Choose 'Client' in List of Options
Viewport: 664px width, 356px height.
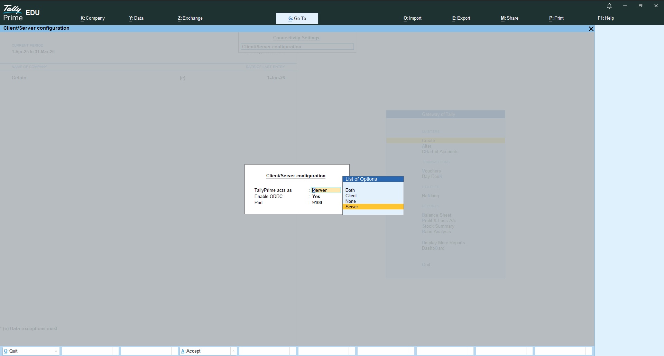351,196
